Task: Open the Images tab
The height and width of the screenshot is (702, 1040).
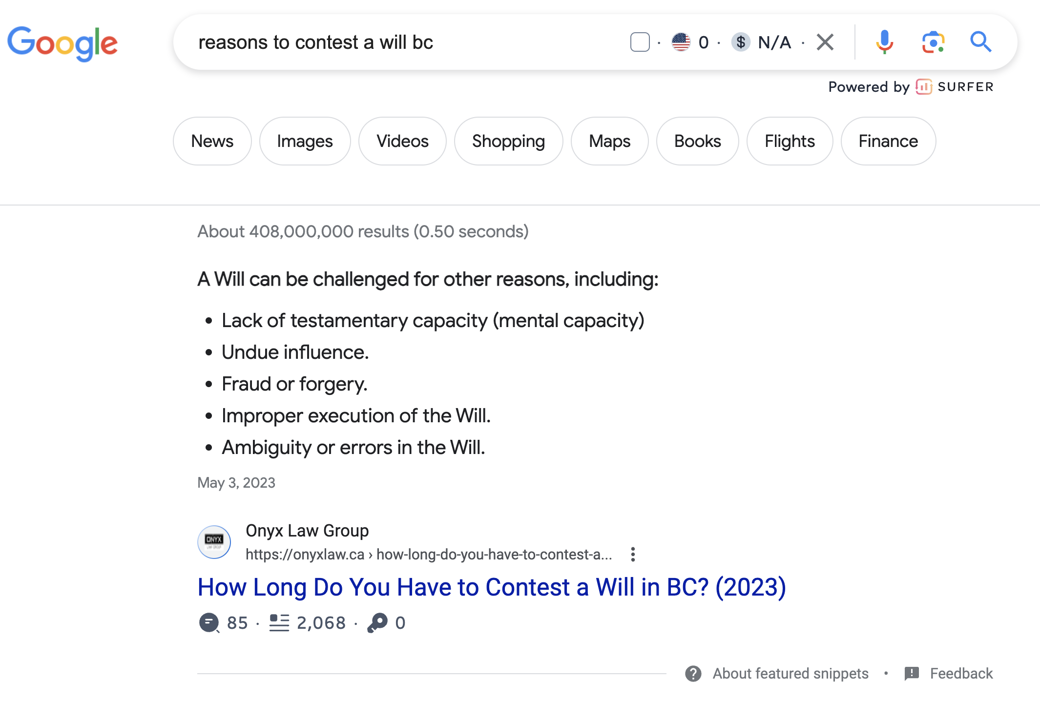Action: click(x=305, y=141)
